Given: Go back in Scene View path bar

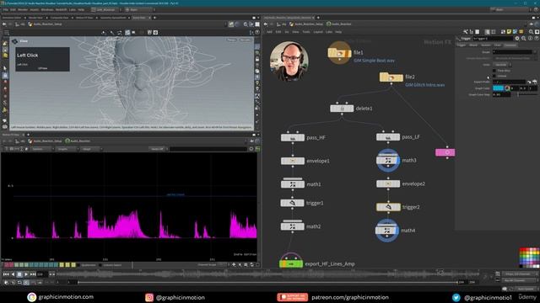Looking at the screenshot, I should (x=4, y=24).
